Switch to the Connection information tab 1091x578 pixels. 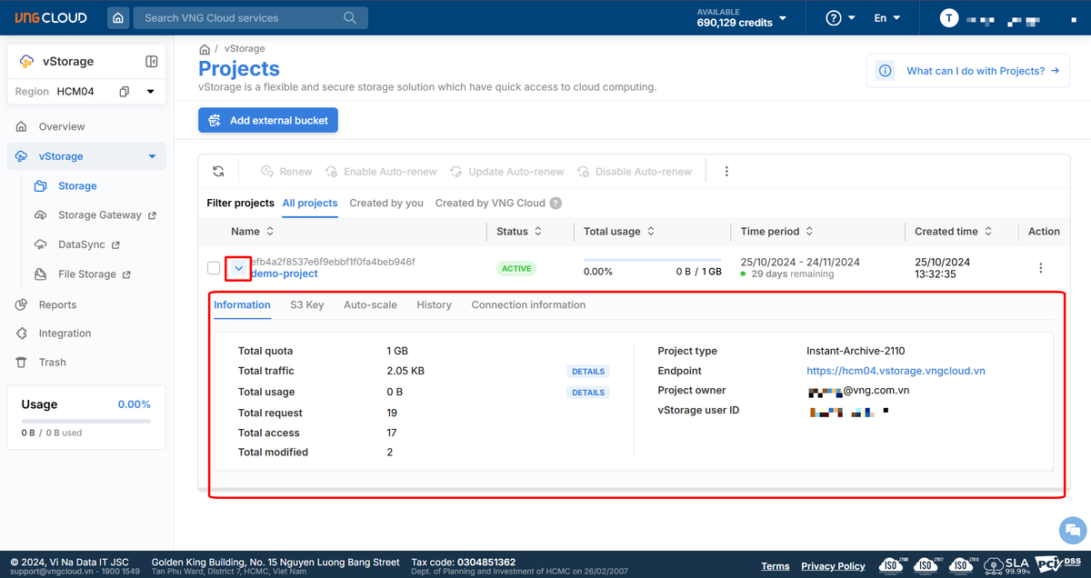tap(528, 305)
